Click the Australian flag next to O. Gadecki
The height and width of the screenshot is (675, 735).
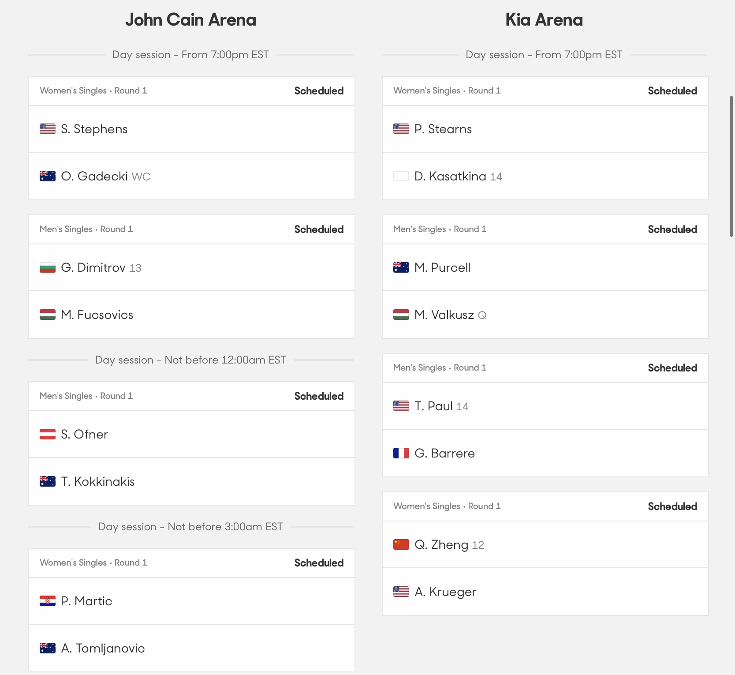pyautogui.click(x=48, y=176)
